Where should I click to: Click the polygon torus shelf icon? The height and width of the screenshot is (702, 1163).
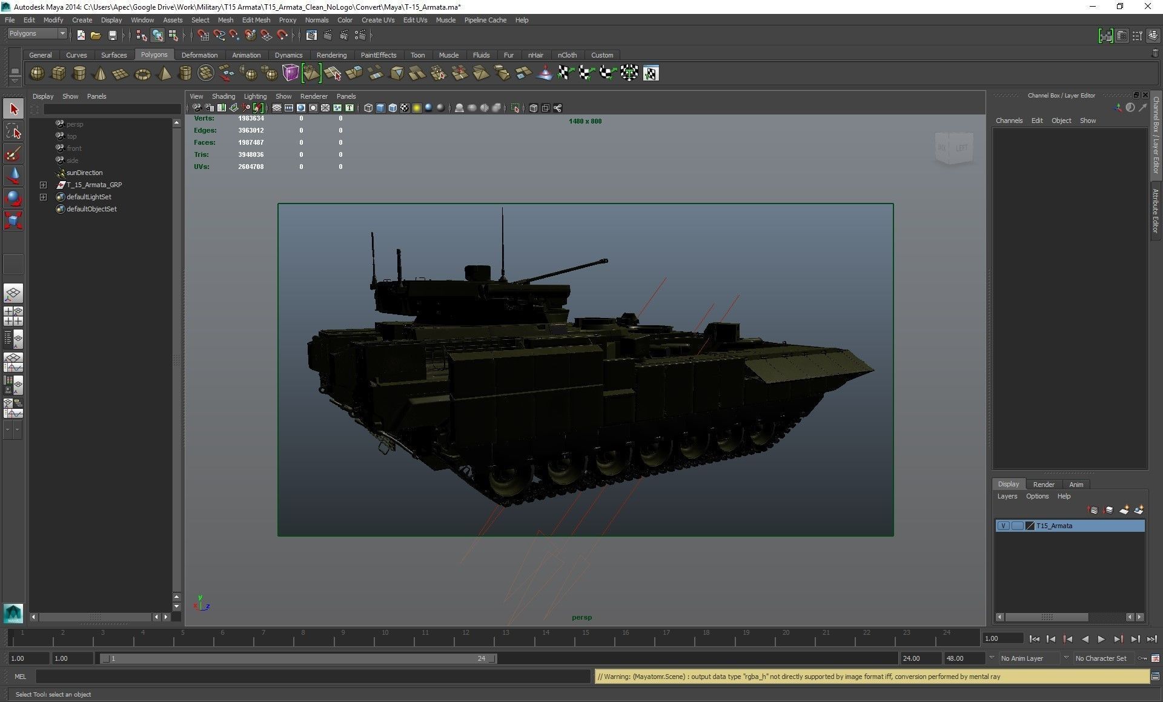point(142,74)
